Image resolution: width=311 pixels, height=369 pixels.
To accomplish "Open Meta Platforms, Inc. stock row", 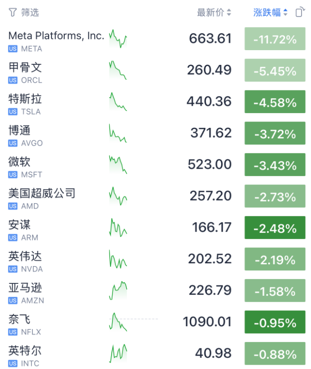I will coord(56,35).
